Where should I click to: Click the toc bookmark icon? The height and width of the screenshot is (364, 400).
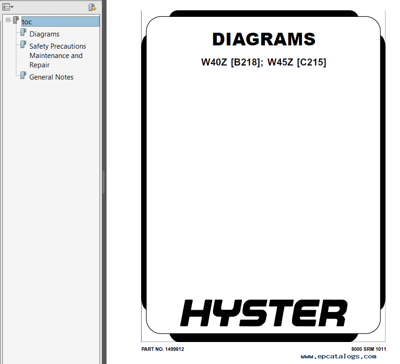[x=16, y=20]
